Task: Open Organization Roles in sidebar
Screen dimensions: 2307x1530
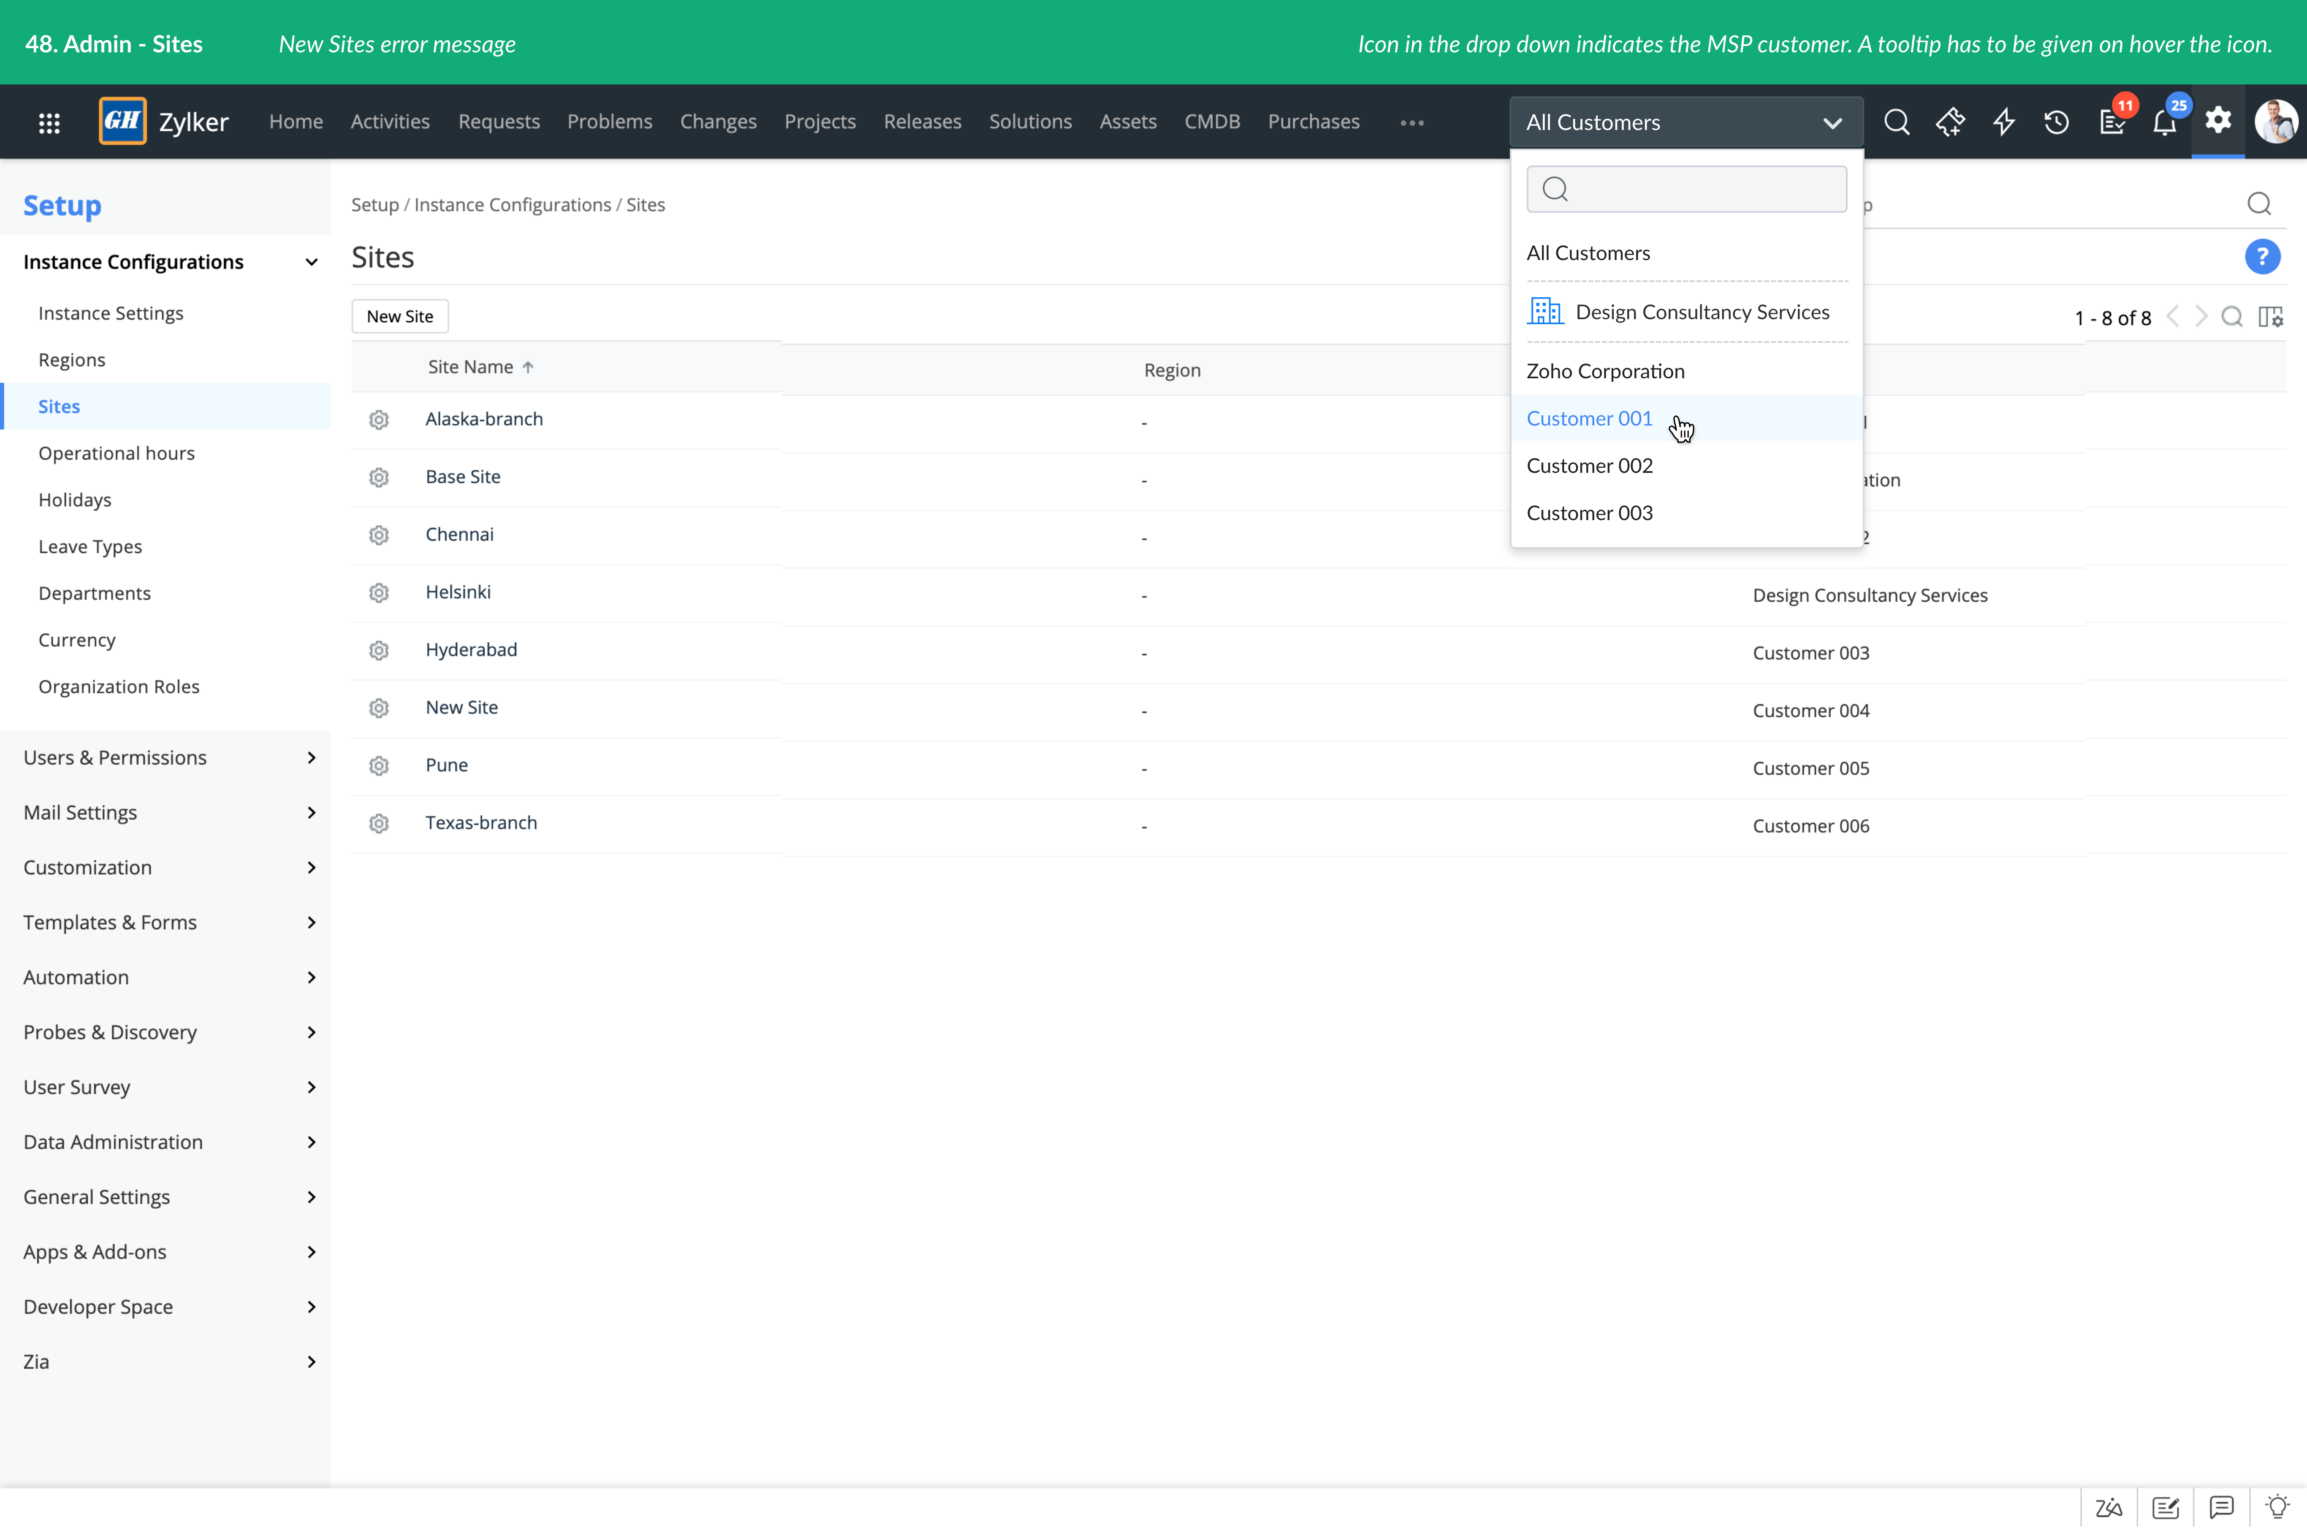Action: pos(119,686)
